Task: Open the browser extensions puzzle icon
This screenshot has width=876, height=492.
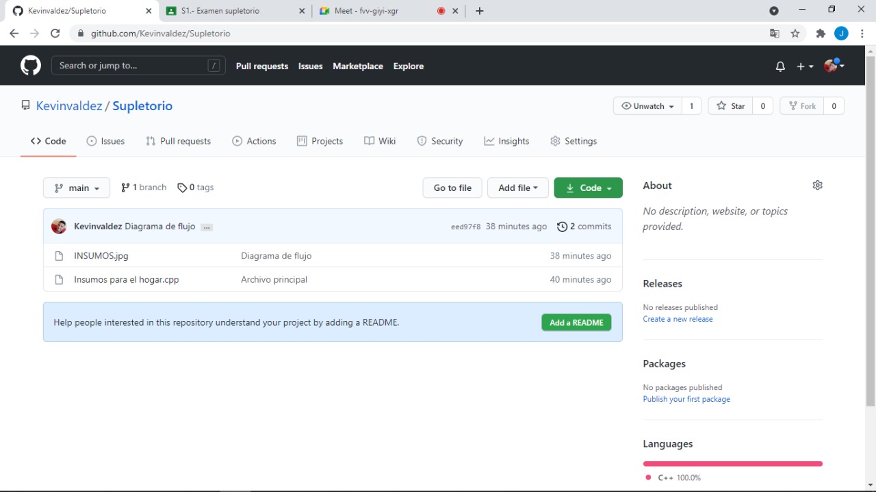Action: [x=821, y=33]
